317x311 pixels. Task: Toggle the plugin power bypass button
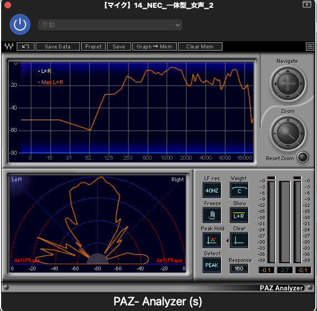(20, 24)
